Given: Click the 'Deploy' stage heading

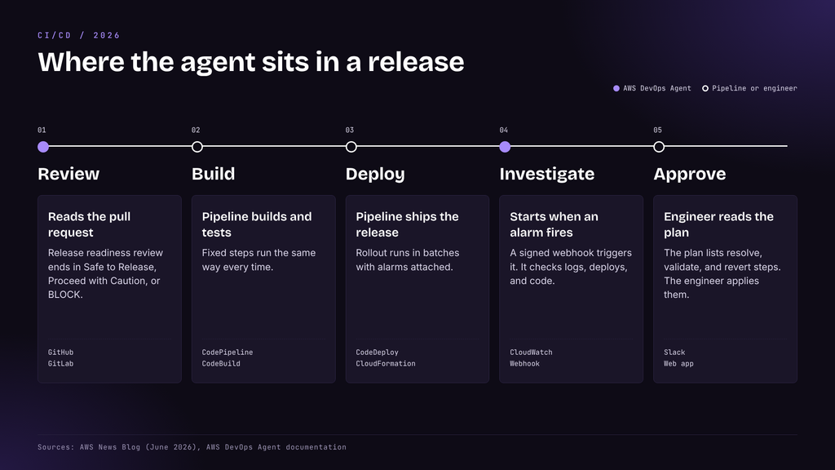Looking at the screenshot, I should (375, 175).
